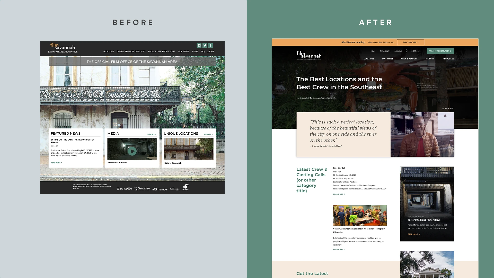Click CALL TO ACTION button in alert banner
This screenshot has width=494, height=278.
(x=410, y=42)
